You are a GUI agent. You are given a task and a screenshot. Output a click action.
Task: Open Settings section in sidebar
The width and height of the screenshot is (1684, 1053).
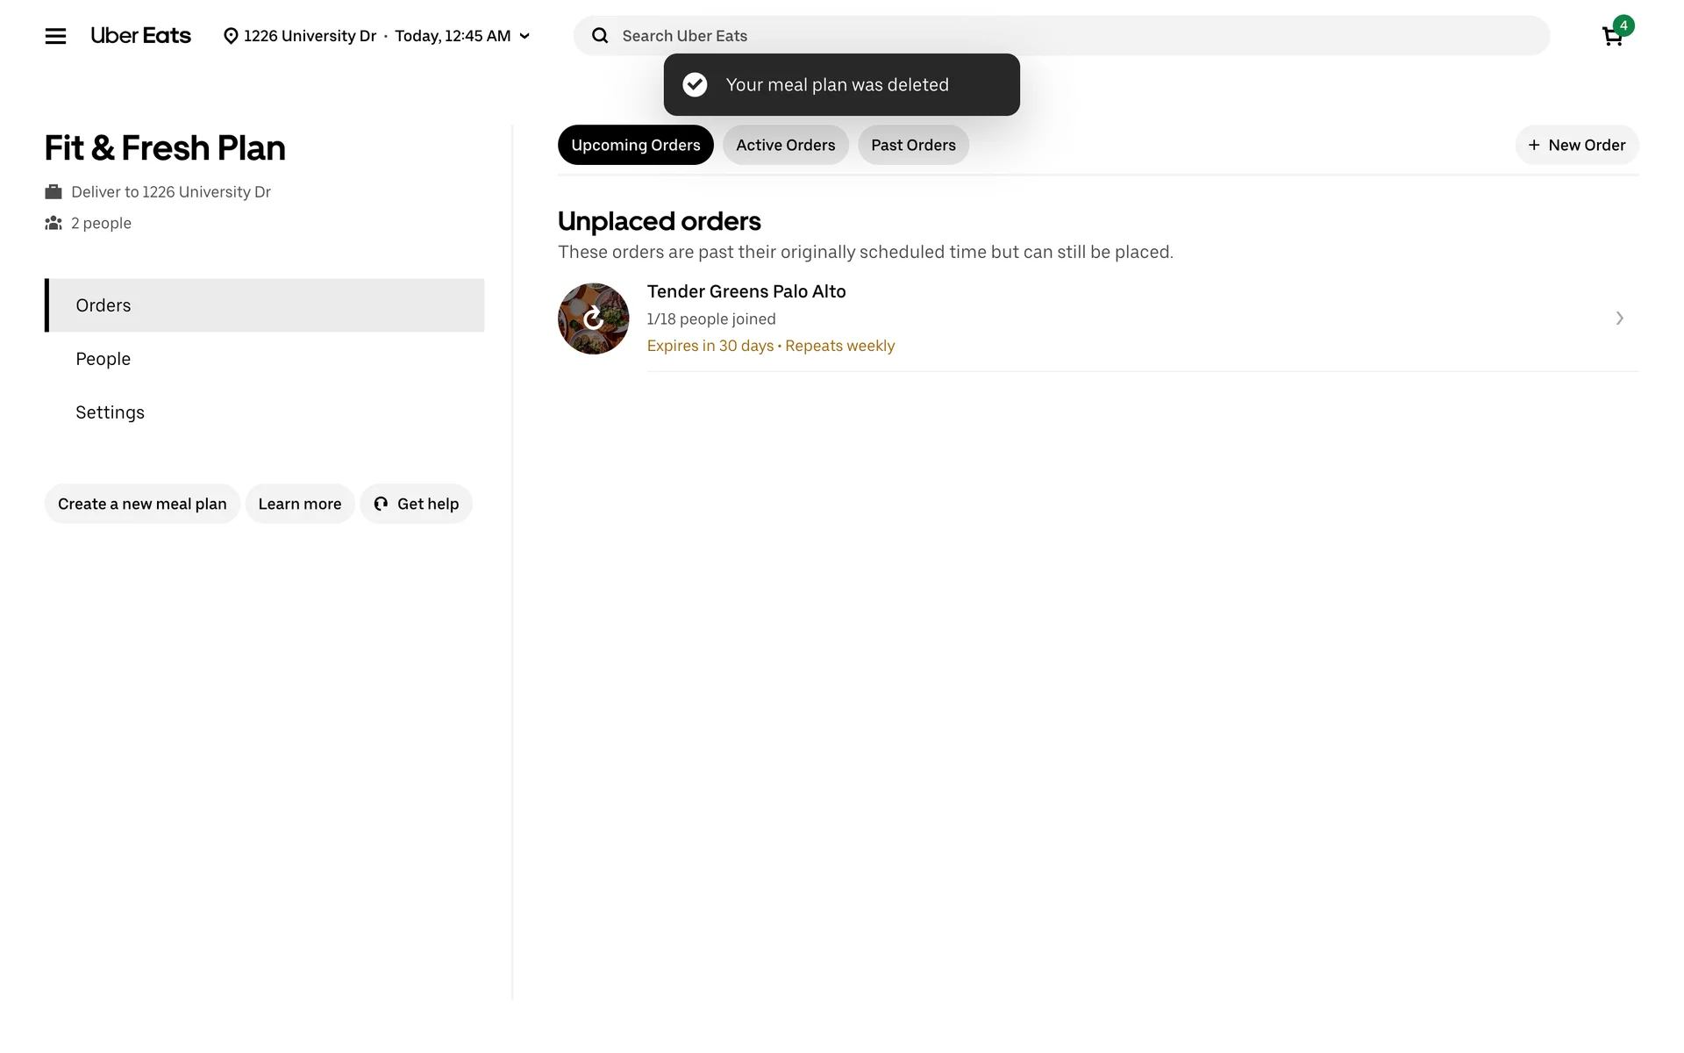pyautogui.click(x=110, y=412)
